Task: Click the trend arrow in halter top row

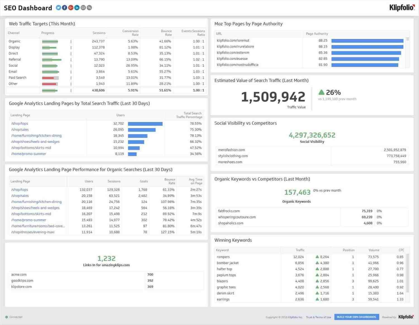Action: coord(317,269)
